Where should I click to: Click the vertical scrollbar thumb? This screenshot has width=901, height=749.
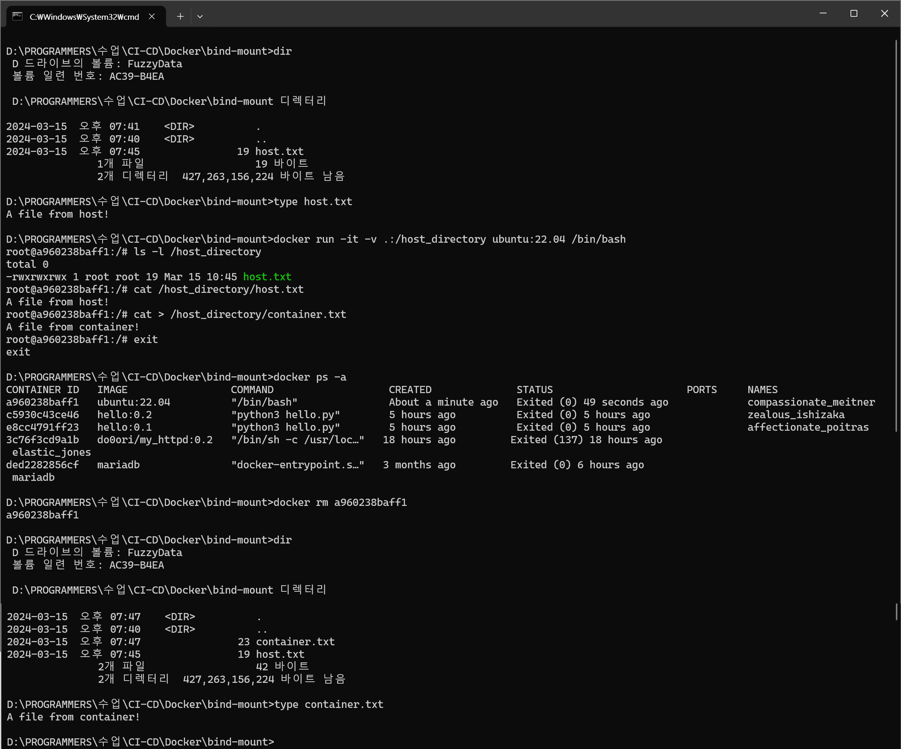pos(896,236)
